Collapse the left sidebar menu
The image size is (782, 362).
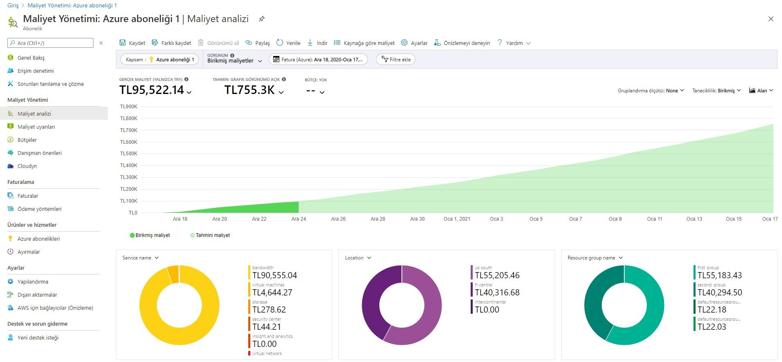pyautogui.click(x=101, y=43)
